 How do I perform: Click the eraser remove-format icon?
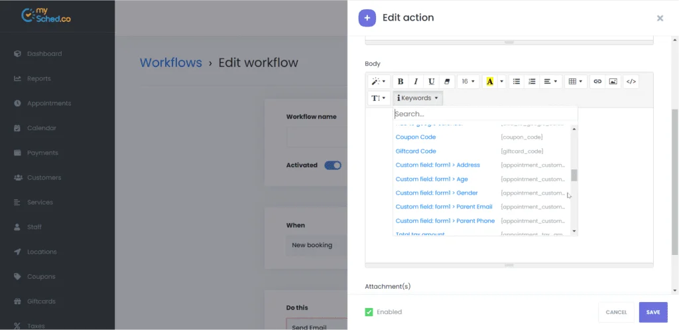click(x=447, y=82)
